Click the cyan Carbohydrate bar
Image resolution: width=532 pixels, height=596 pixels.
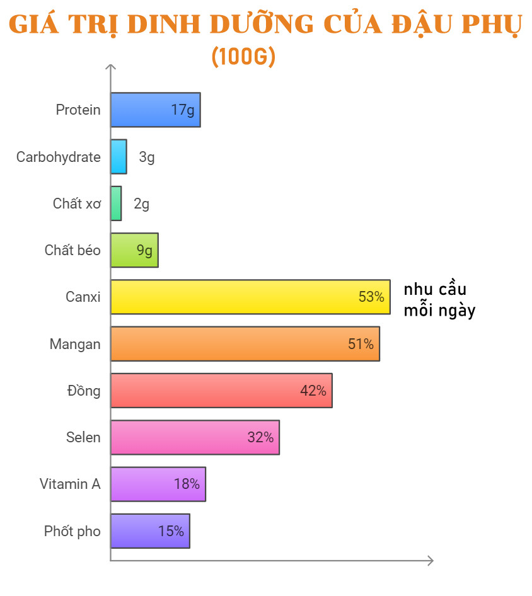(119, 157)
